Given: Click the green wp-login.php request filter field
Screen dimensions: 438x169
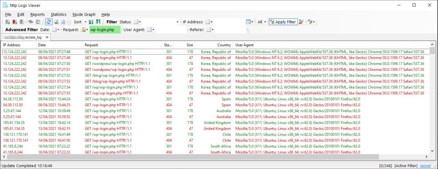Looking at the screenshot, I should [105, 30].
